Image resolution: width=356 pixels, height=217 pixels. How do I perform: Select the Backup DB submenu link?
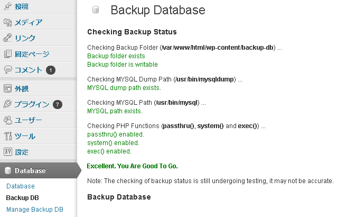[22, 198]
